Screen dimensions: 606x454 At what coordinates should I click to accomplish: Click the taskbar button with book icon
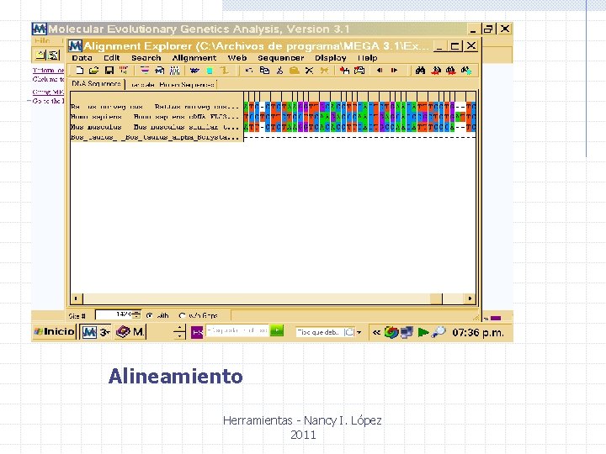[x=130, y=332]
